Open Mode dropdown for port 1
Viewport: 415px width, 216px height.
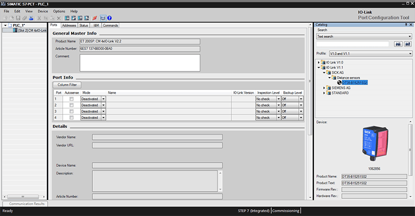(103, 99)
